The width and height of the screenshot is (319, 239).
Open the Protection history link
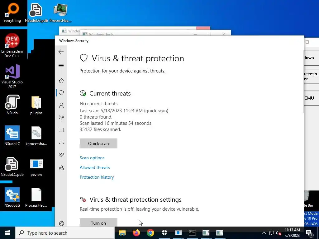tap(97, 177)
